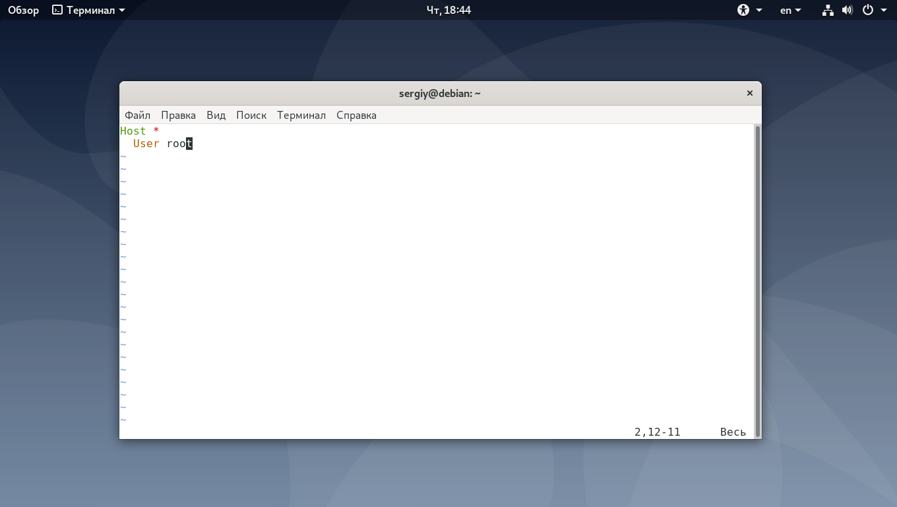Image resolution: width=897 pixels, height=507 pixels.
Task: Open the clock showing Чт, 18:44
Action: (x=448, y=10)
